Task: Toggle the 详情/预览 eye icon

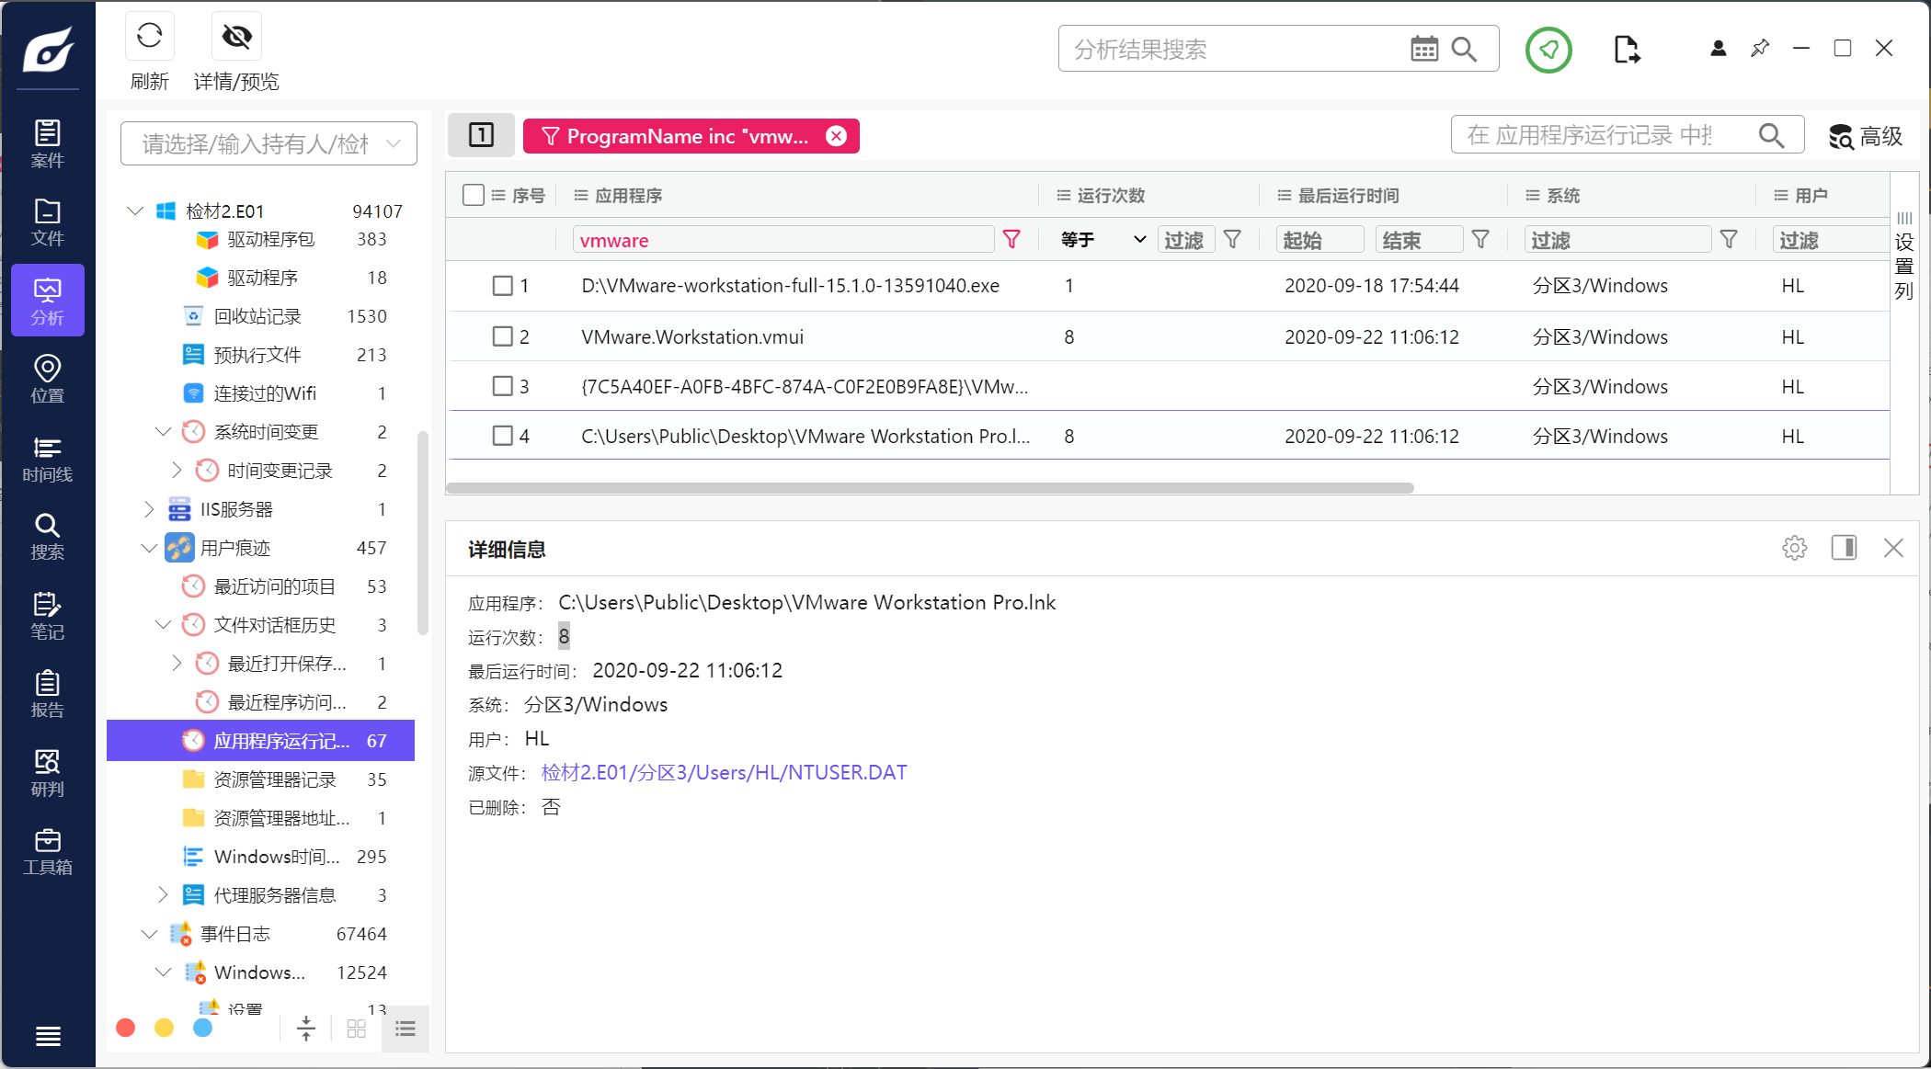Action: [236, 37]
